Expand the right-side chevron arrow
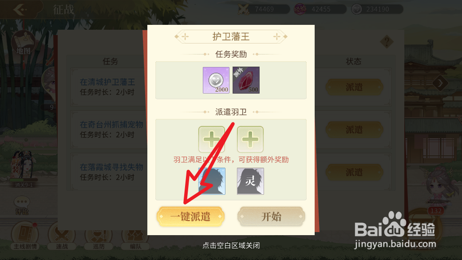462x260 pixels. point(441,83)
